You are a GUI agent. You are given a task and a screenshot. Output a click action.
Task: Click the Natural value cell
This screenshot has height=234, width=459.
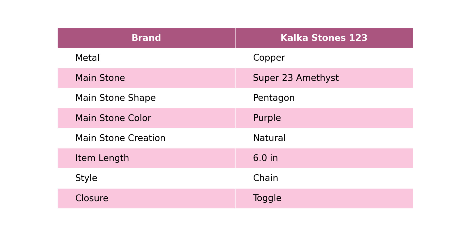point(324,138)
